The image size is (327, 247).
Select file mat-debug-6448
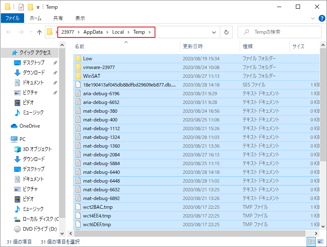pos(196,181)
